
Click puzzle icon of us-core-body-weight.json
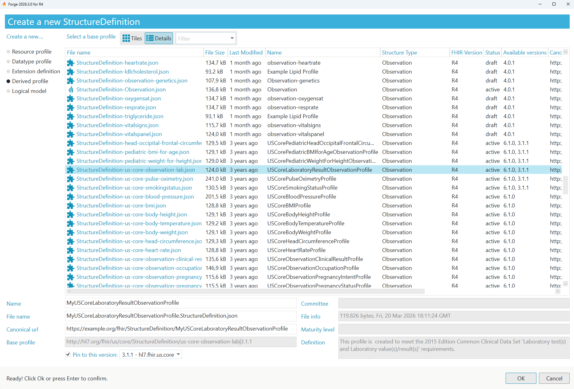[x=71, y=232]
